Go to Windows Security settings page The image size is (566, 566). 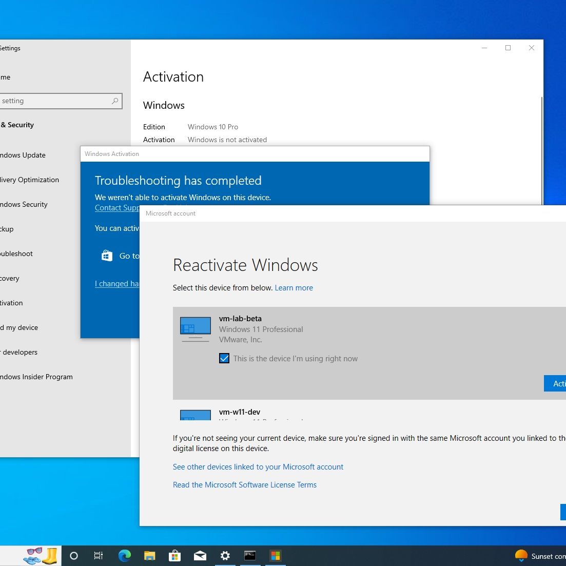pyautogui.click(x=24, y=204)
